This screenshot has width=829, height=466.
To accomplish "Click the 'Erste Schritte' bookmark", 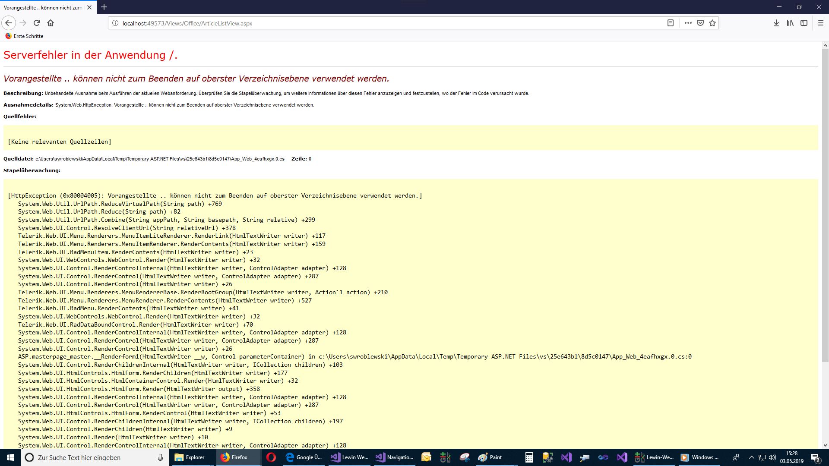I will coord(24,36).
